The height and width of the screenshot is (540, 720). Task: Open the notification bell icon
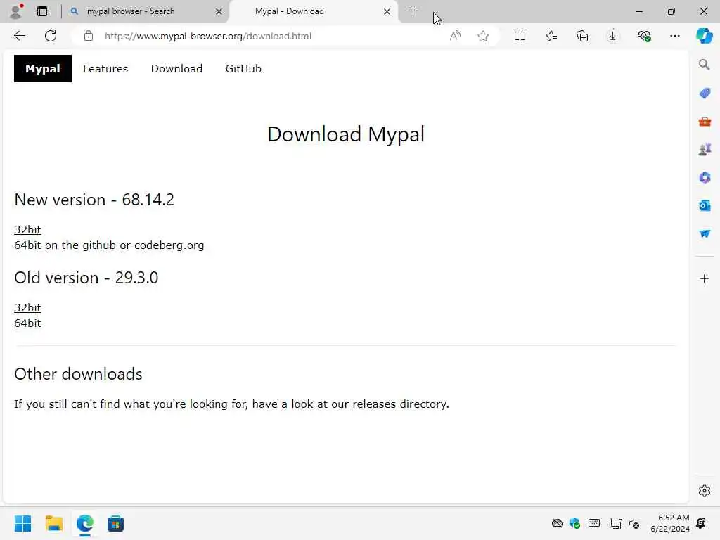click(701, 523)
